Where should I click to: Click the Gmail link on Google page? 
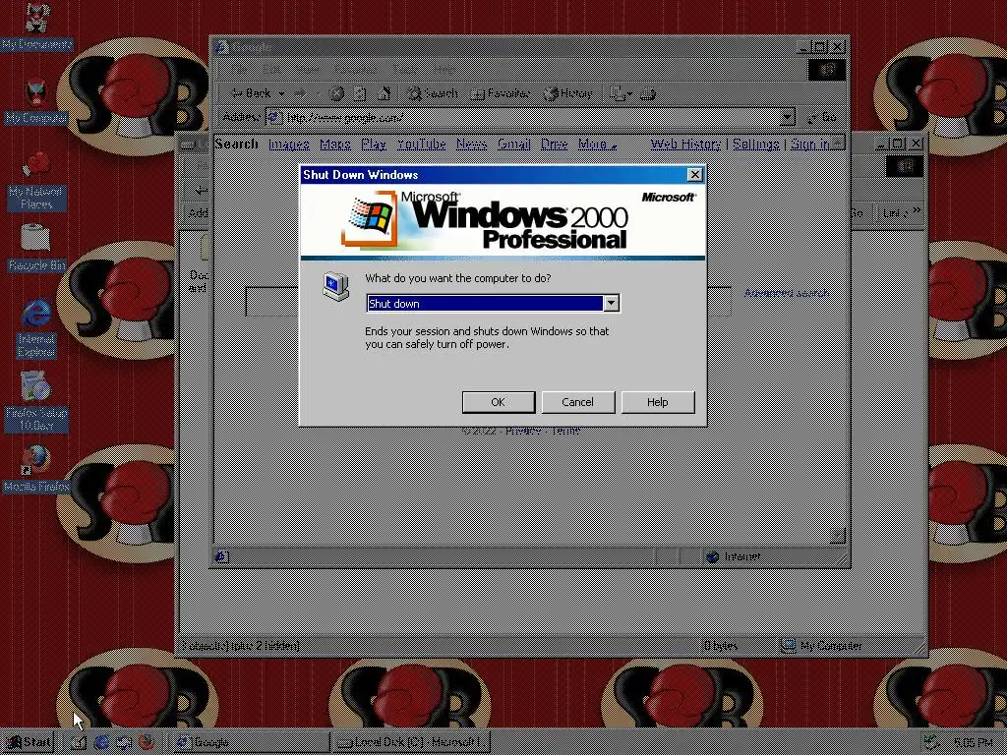pyautogui.click(x=513, y=145)
